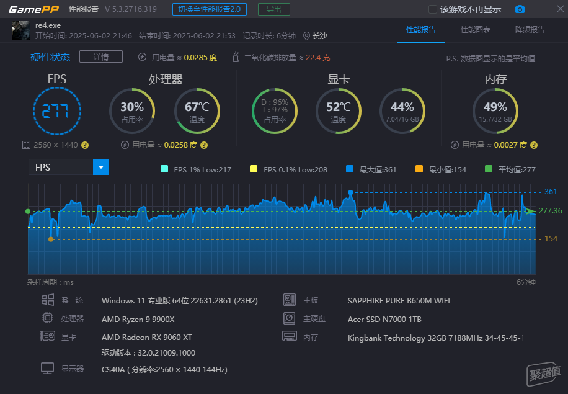Click the text AMD Ryzen 9 9900X
Viewport: 568px width, 394px height.
138,320
